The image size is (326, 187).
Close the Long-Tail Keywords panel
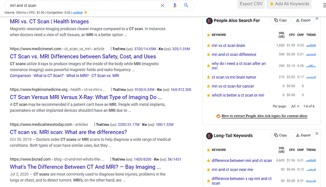click(318, 133)
